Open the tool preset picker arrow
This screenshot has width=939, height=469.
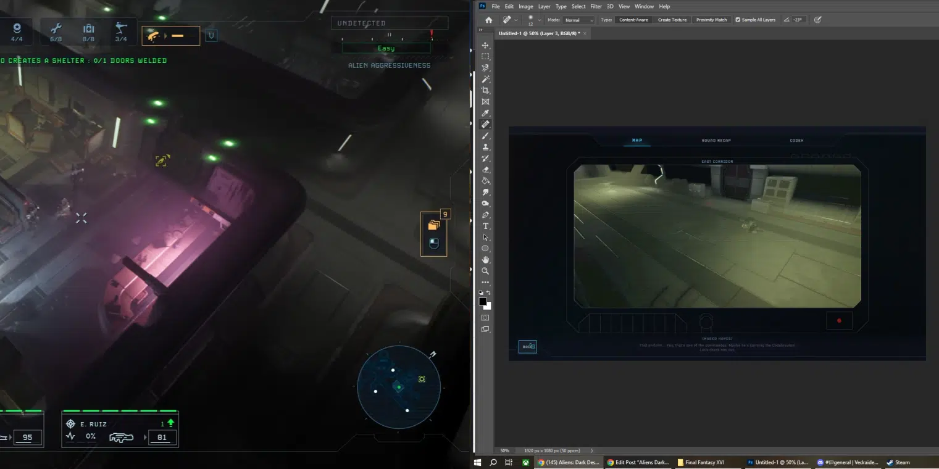(516, 20)
